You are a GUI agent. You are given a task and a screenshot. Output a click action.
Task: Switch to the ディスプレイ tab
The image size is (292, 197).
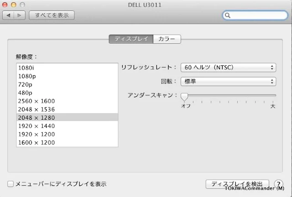[131, 39]
